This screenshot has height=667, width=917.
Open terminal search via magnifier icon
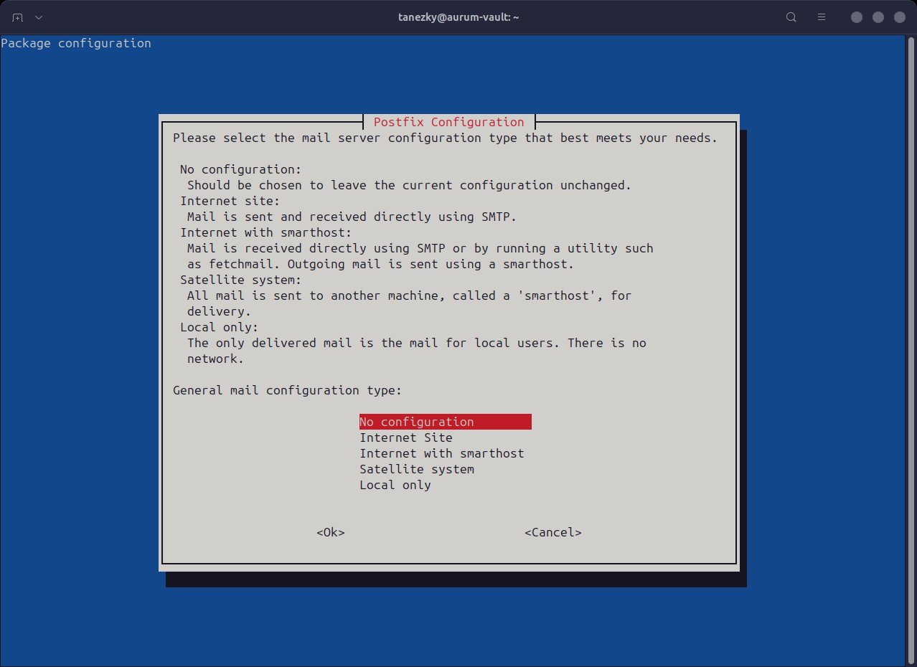point(791,17)
